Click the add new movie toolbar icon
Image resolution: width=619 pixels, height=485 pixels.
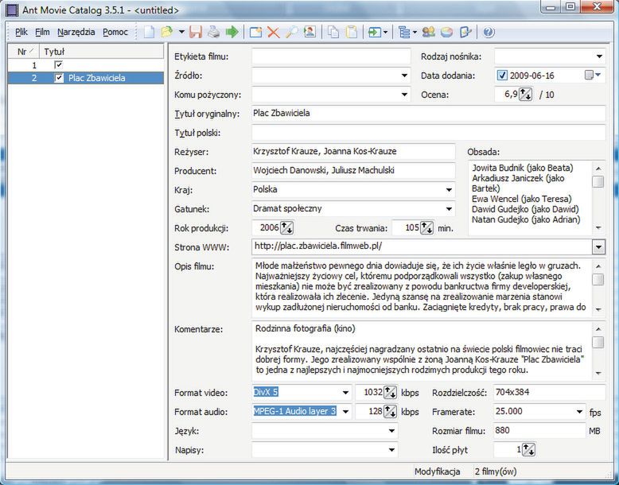coord(255,33)
